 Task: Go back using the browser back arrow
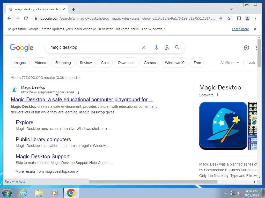coord(9,18)
